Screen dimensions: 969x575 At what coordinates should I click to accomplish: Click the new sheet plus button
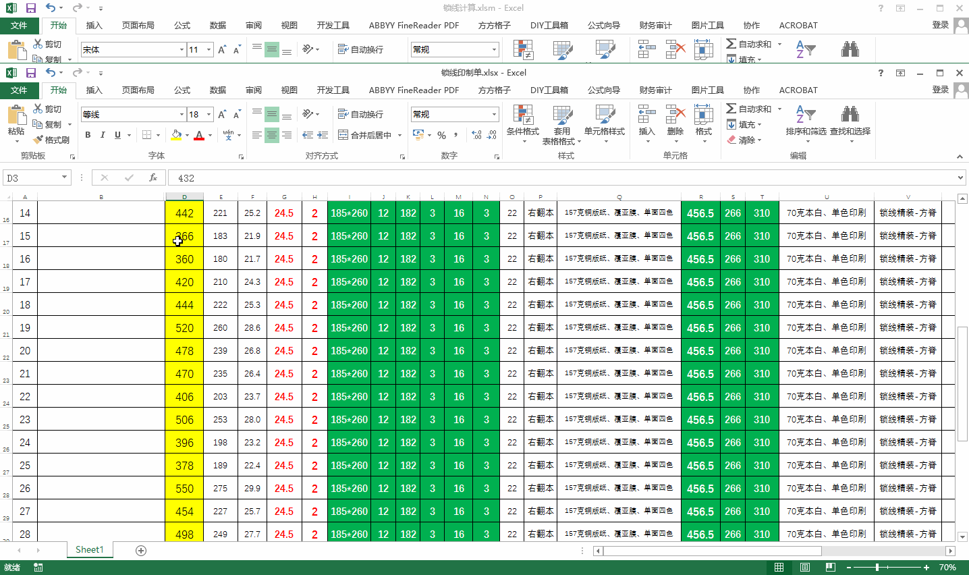(x=141, y=551)
